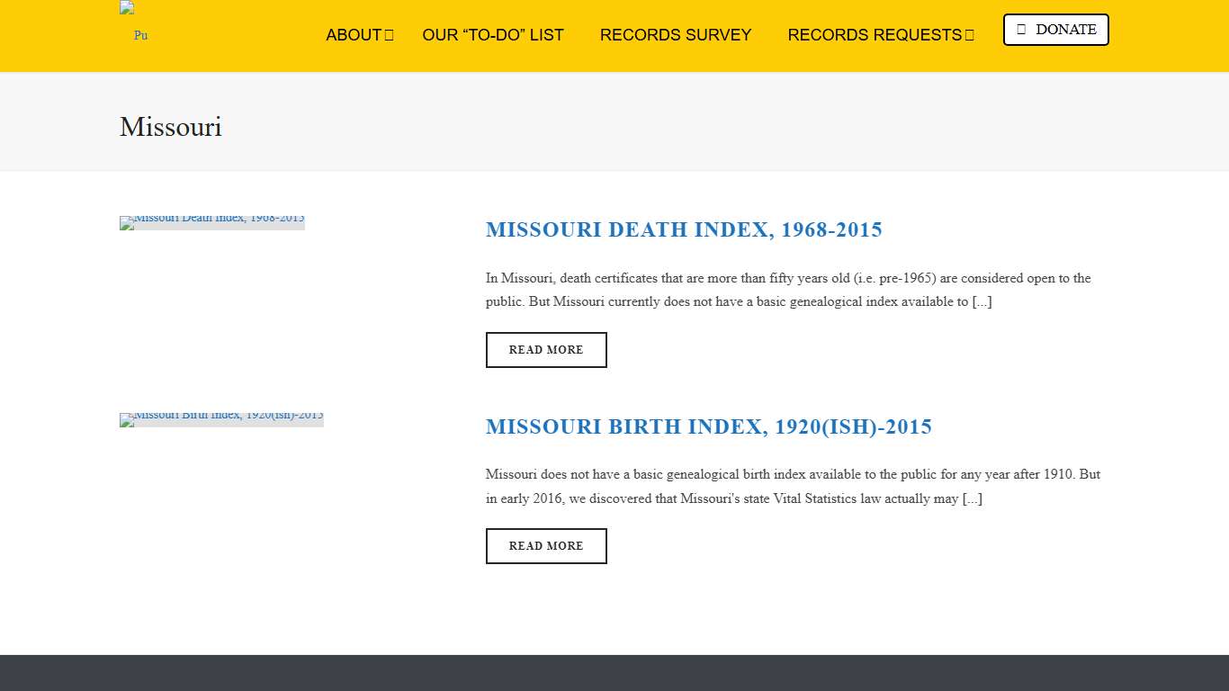Screen dimensions: 1229x691
Task: Click Read More under Missouri Birth Index
Action: (x=546, y=546)
